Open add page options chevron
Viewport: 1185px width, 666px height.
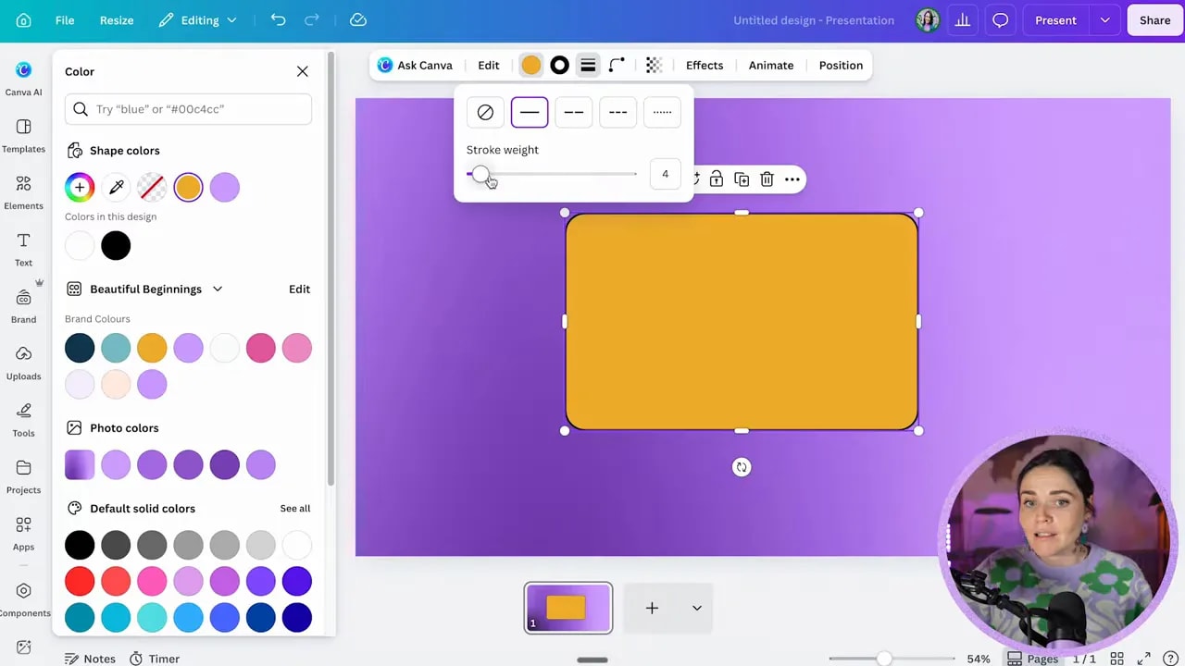tap(697, 608)
